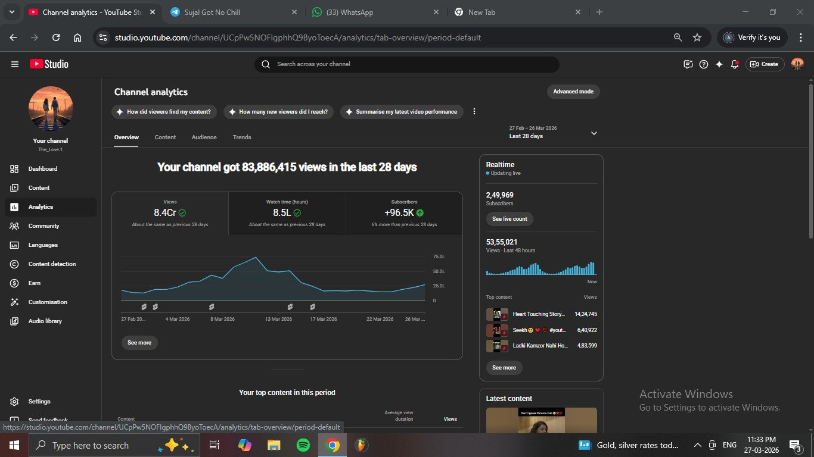Click the 8 Mar 2026 video marker on chart
Screen dimensions: 814x457
coord(211,307)
